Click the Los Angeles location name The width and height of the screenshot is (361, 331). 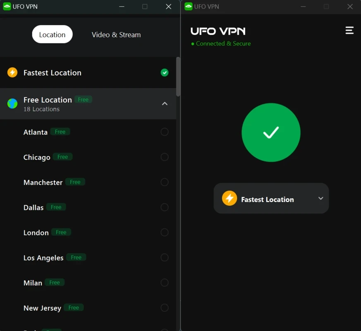click(43, 258)
